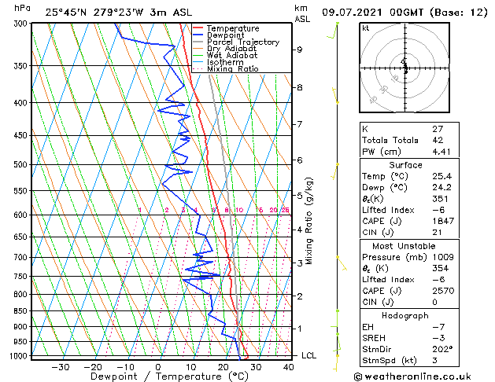This screenshot has width=495, height=382.
Task: Click the red Temperature line swatch in legend
Action: [198, 29]
